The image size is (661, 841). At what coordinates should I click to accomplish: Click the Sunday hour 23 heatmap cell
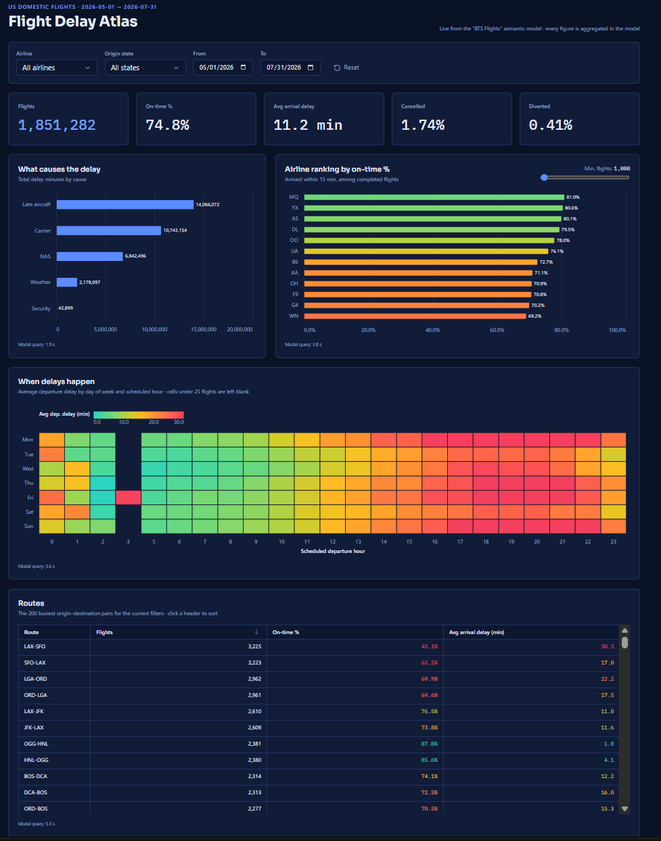coord(614,526)
